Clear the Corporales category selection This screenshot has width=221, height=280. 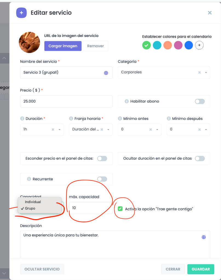tap(199, 72)
